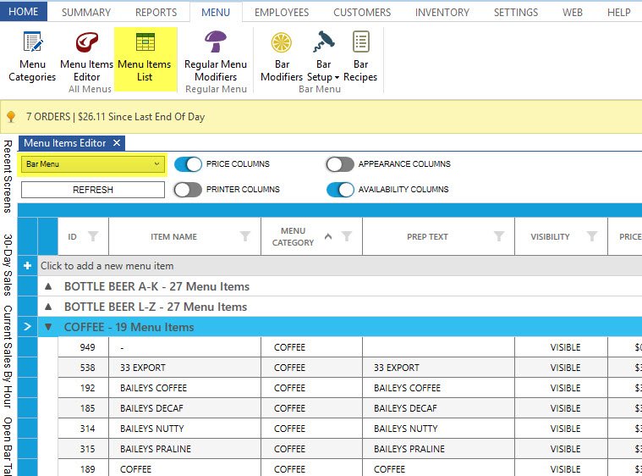This screenshot has width=642, height=476.
Task: Disable the Price Columns toggle
Action: click(x=188, y=164)
